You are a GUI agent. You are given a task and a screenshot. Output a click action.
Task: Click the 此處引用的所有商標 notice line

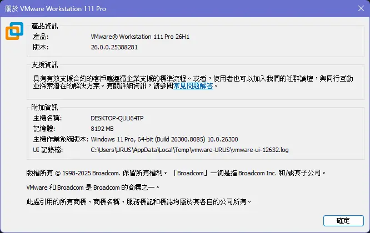pos(139,202)
